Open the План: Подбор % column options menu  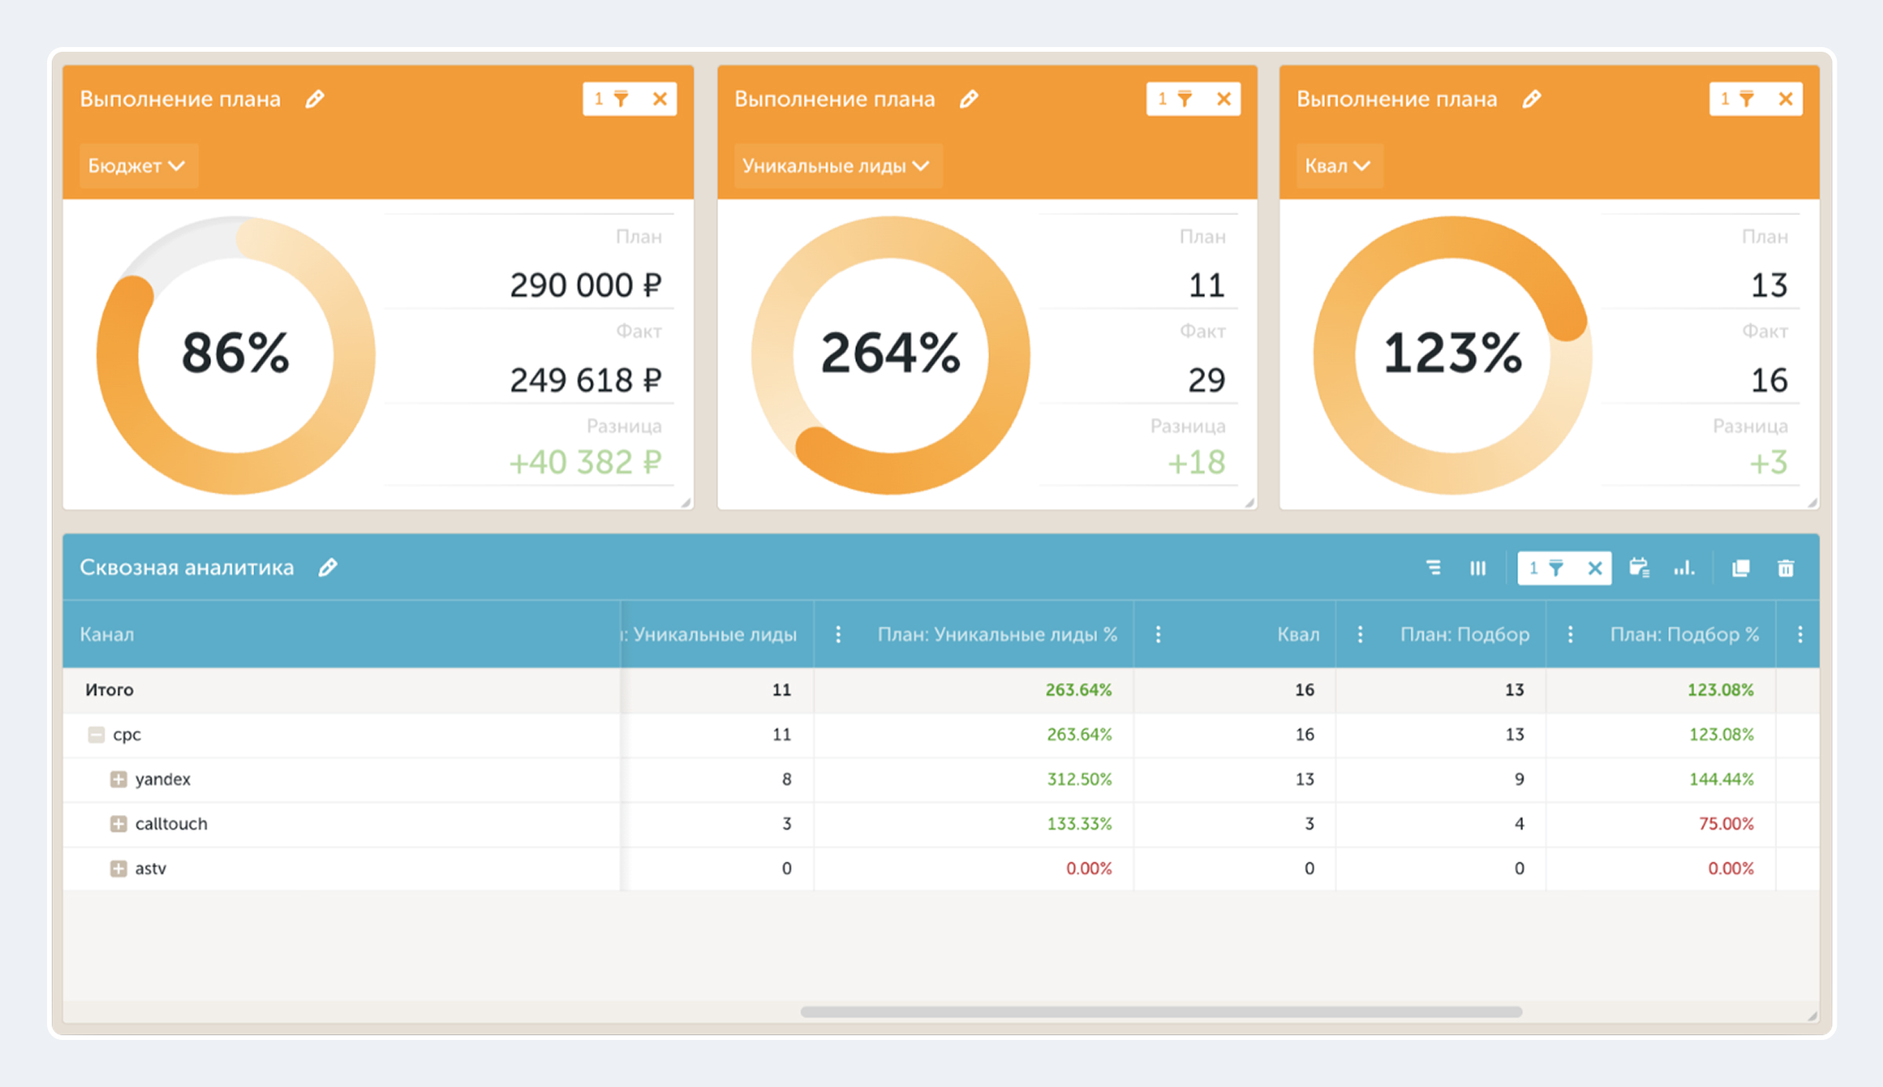click(1800, 634)
